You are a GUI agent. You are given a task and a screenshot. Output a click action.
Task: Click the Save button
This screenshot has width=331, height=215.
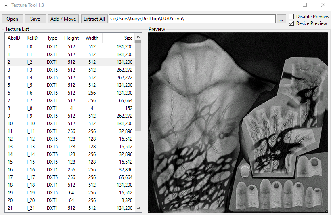pyautogui.click(x=35, y=19)
